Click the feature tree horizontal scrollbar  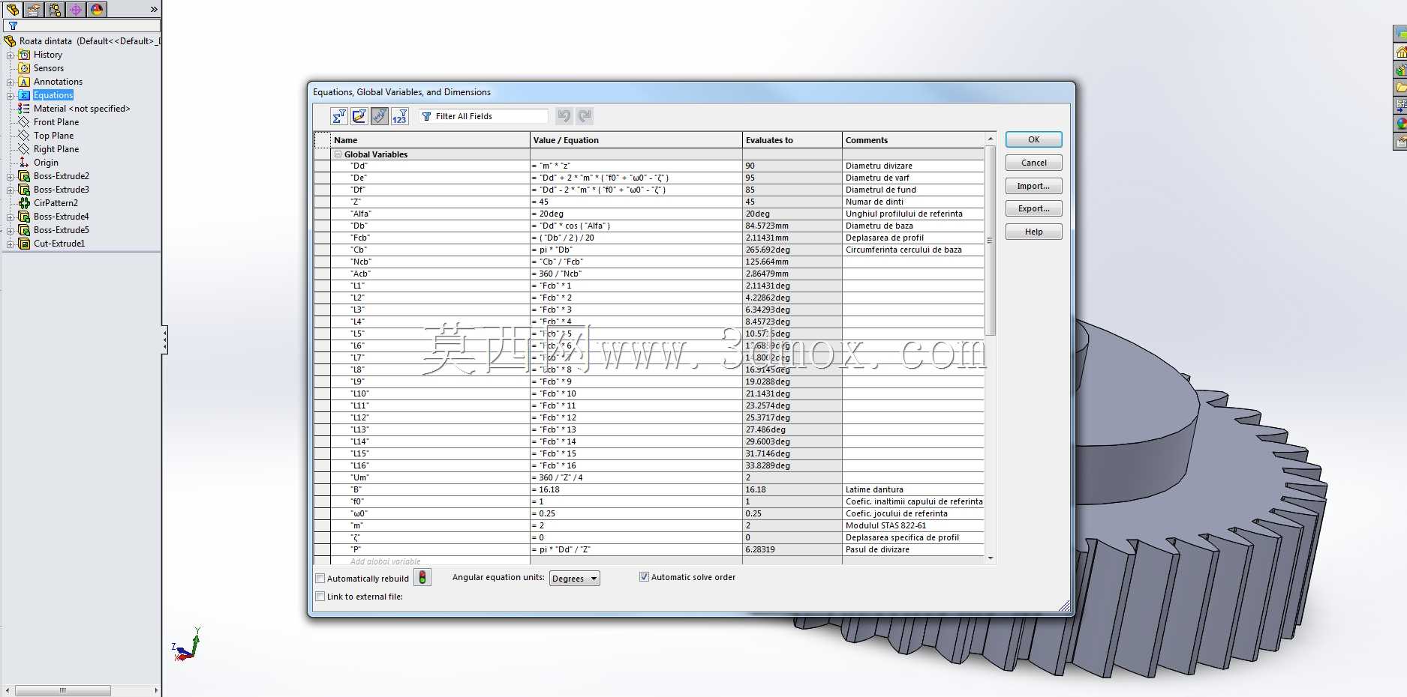[63, 690]
